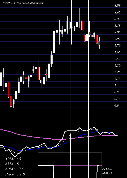This screenshot has width=127, height=178.
Task: Click the 8.05 price axis label
Action: pyautogui.click(x=117, y=32)
